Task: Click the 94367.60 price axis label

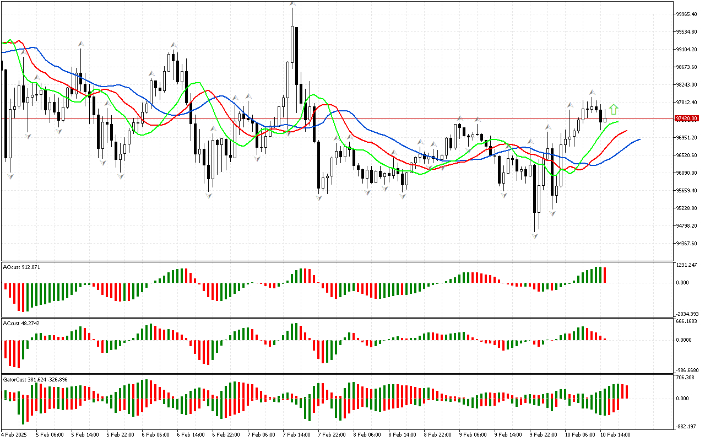Action: 687,244
